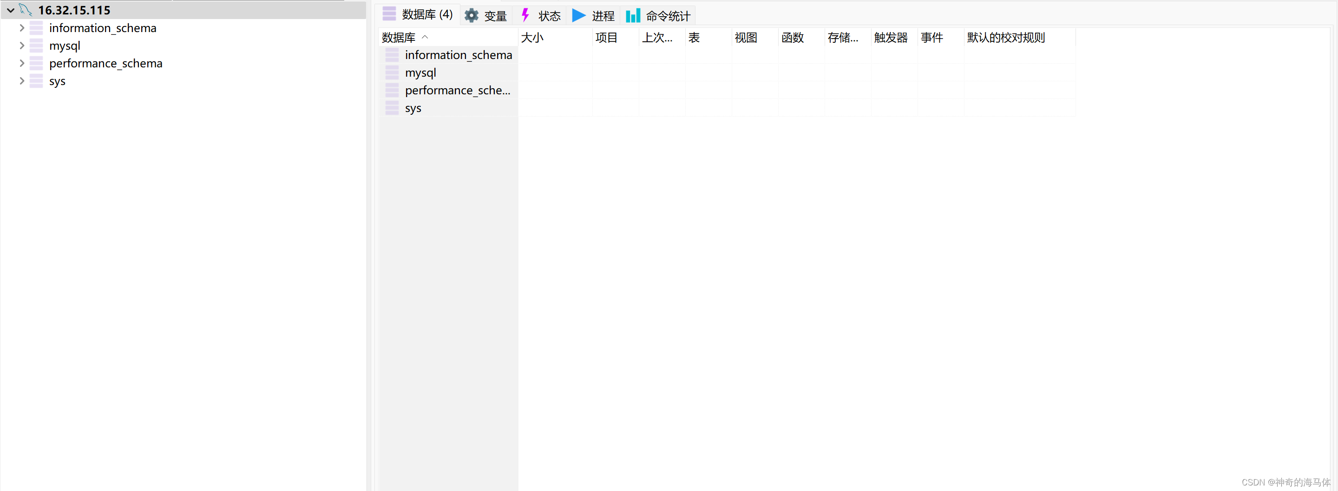Viewport: 1338px width, 491px height.
Task: Click the database icon on 数据库 (4) tab
Action: pos(389,14)
